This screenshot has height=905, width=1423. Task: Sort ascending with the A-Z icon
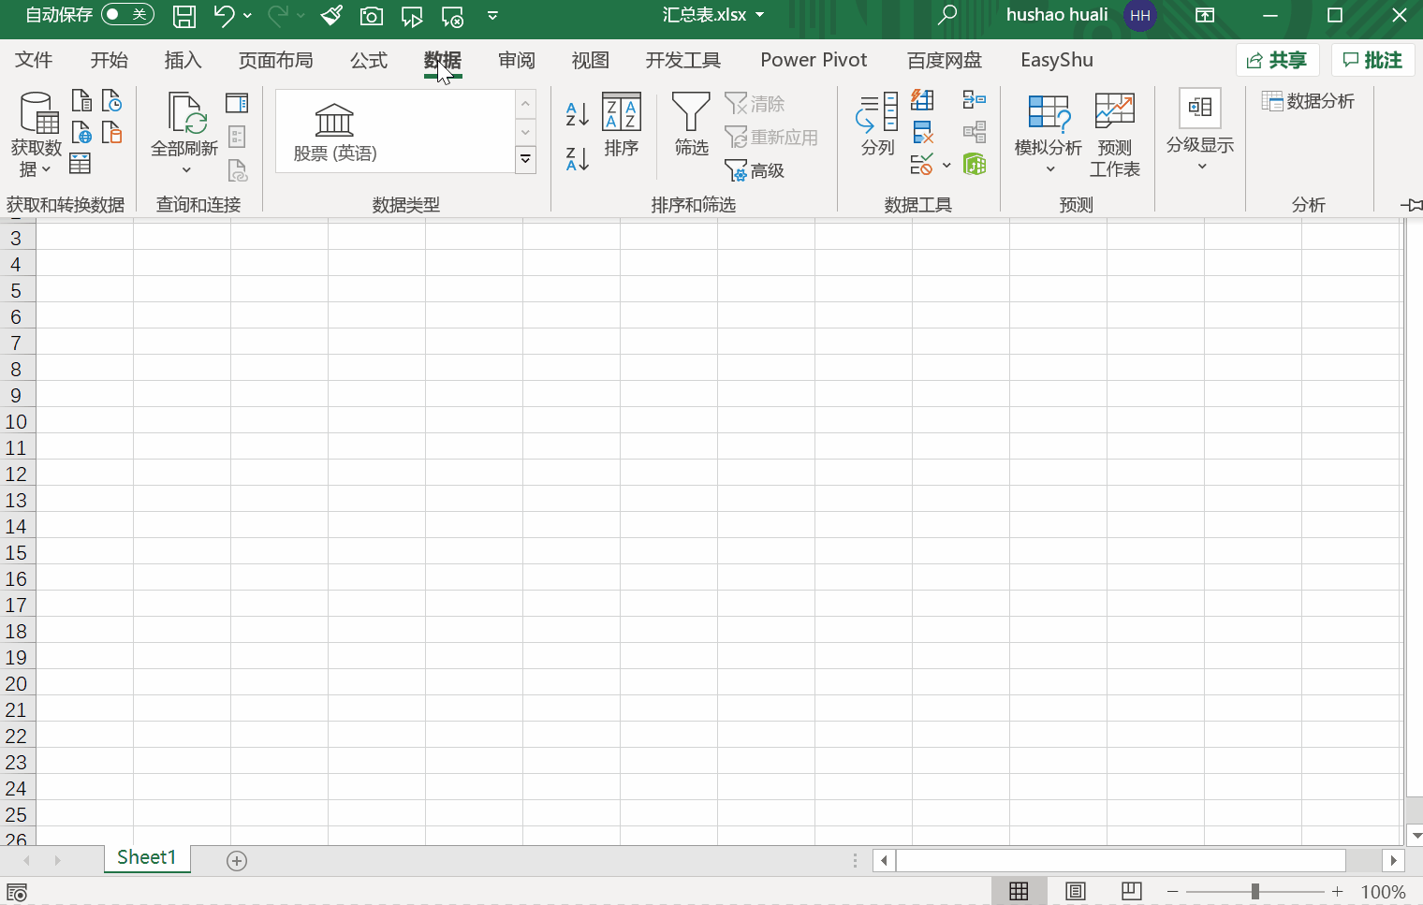tap(576, 114)
